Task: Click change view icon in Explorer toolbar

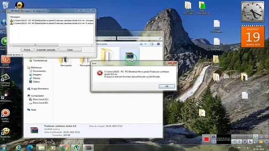Action: tap(142, 44)
